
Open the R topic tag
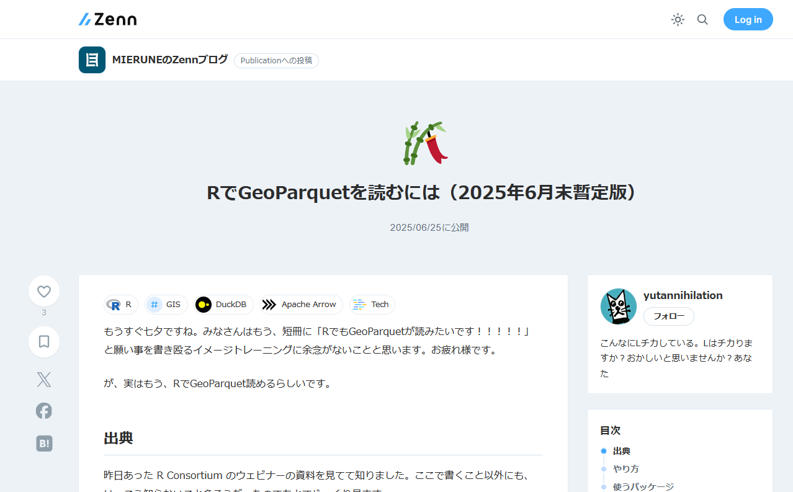pyautogui.click(x=120, y=305)
